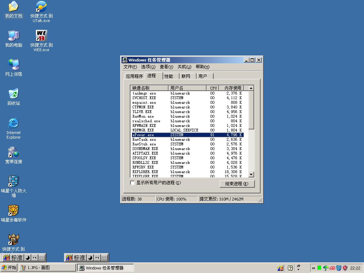Toggle soft keyboard on leftmost IME toolbar
This screenshot has height=273, width=364.
[x=42, y=258]
